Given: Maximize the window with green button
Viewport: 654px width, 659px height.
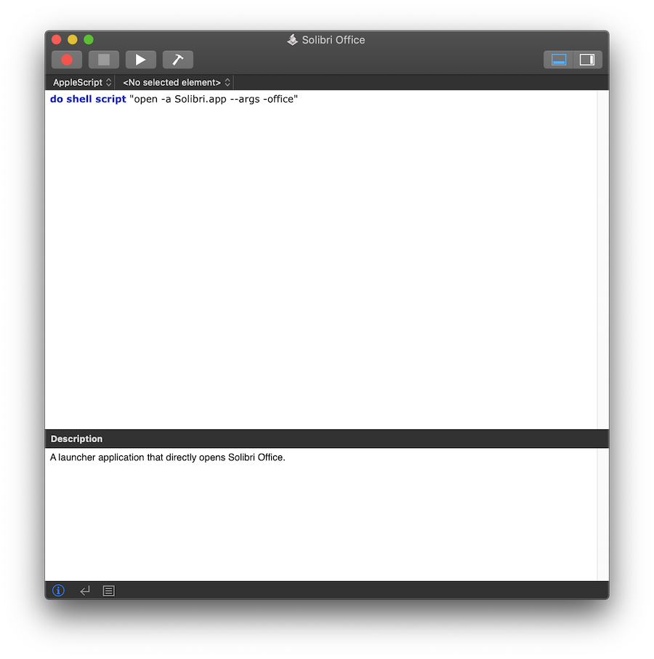Looking at the screenshot, I should pos(89,39).
